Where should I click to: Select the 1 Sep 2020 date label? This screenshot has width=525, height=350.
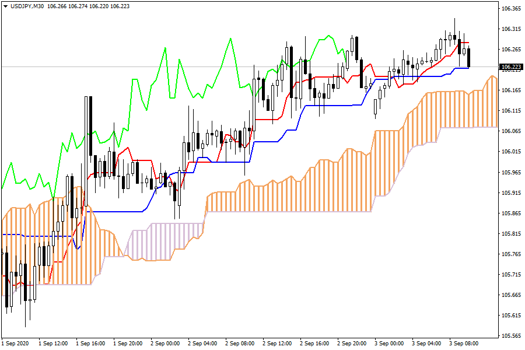[x=16, y=344]
